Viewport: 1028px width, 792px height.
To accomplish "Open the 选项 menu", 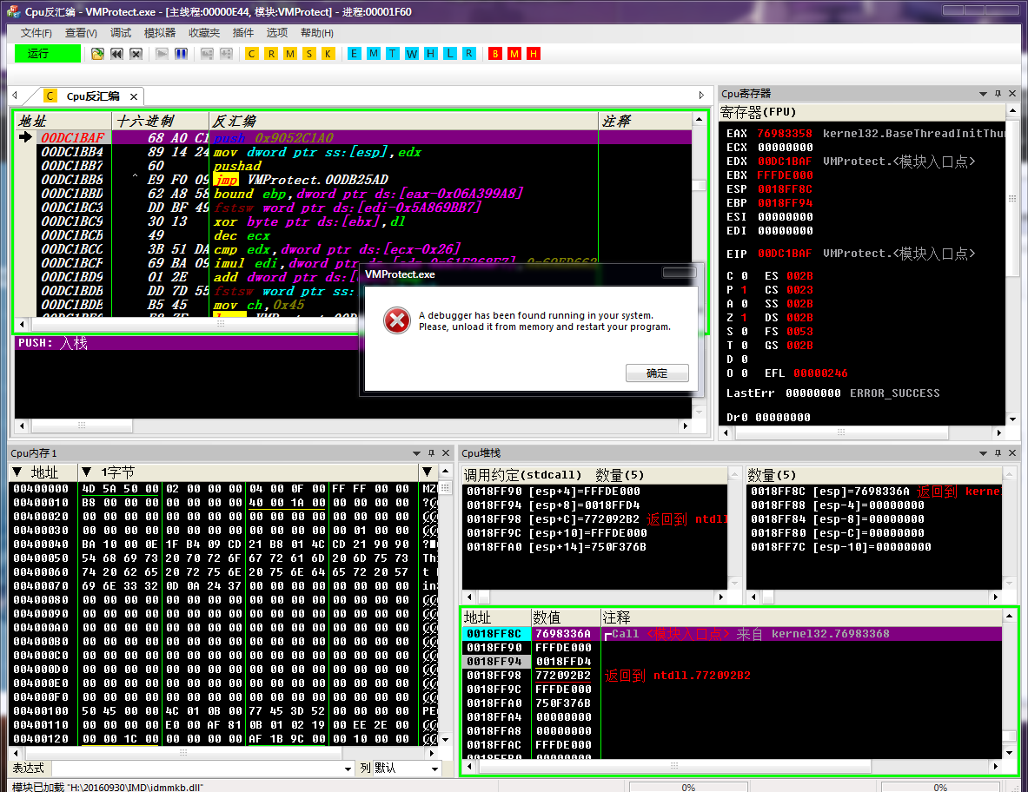I will coord(276,33).
